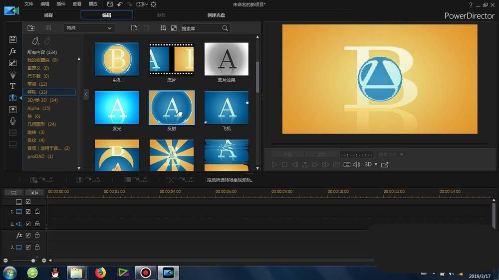This screenshot has height=280, width=499.
Task: Select the 几何图形 category
Action: 41,124
